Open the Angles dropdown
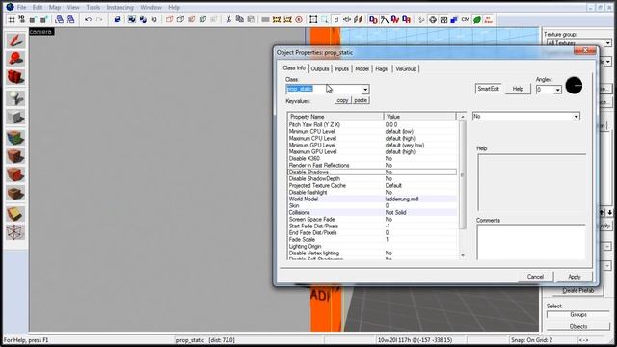The image size is (617, 347). 557,90
